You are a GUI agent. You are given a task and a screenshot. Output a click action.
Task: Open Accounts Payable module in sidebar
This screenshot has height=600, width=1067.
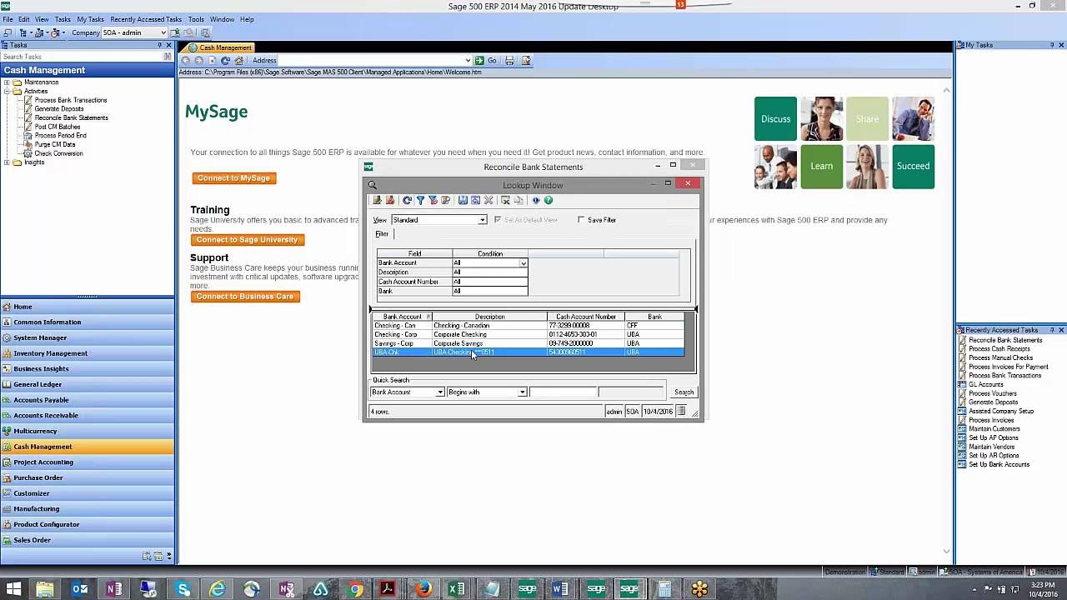[x=88, y=400]
